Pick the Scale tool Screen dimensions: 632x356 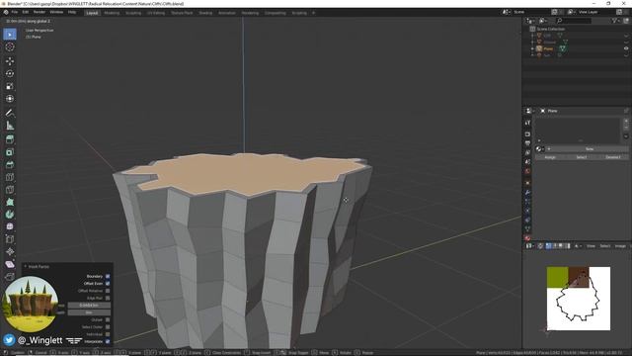tap(10, 86)
